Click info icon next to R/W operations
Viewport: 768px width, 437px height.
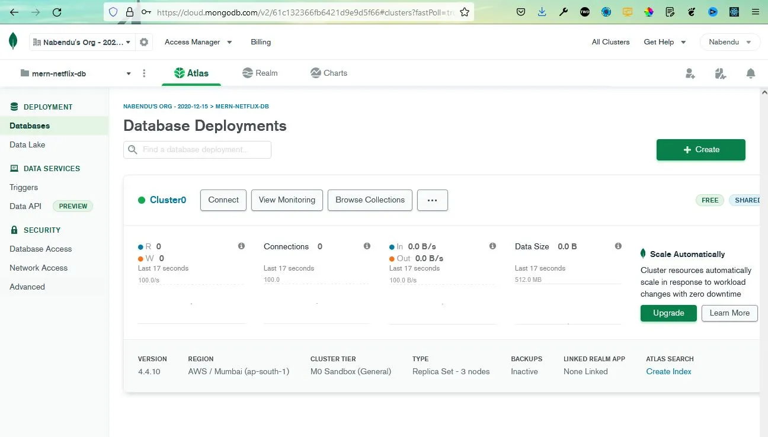click(241, 246)
